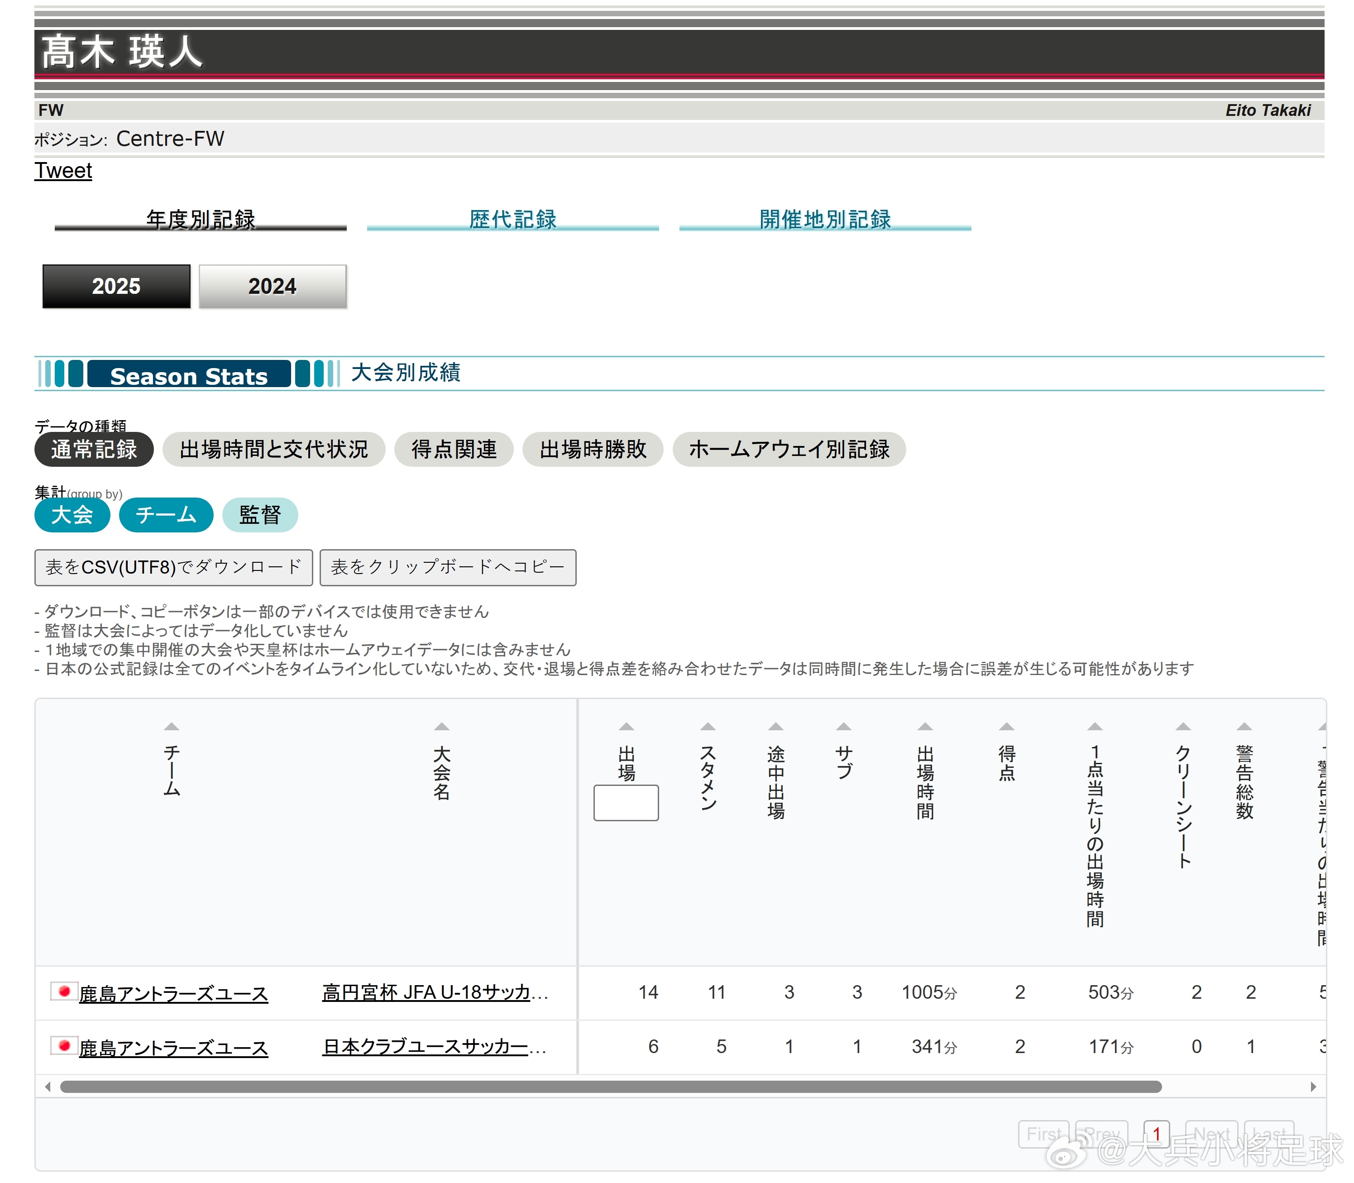Sort by 大会名 column arrow
This screenshot has width=1354, height=1183.
tap(442, 726)
